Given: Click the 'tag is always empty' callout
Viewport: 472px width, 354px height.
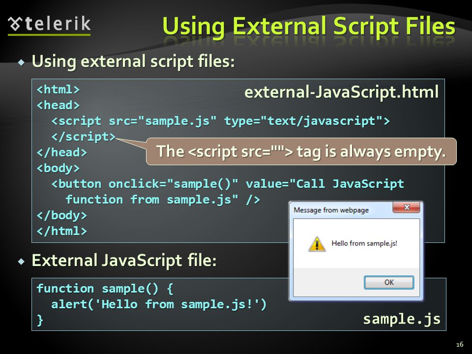Looking at the screenshot, I should (301, 151).
